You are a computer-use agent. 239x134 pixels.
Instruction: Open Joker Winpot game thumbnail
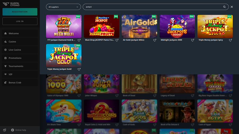(x=101, y=84)
